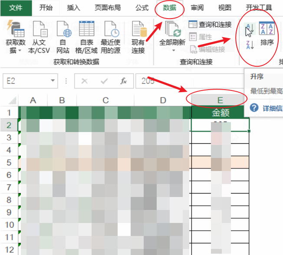Select row 7 header
Screen dimensions: 283x255
tap(9, 187)
